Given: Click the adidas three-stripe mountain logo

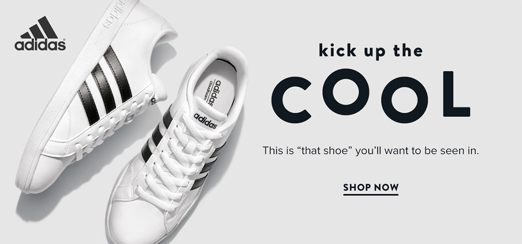Looking at the screenshot, I should [39, 27].
